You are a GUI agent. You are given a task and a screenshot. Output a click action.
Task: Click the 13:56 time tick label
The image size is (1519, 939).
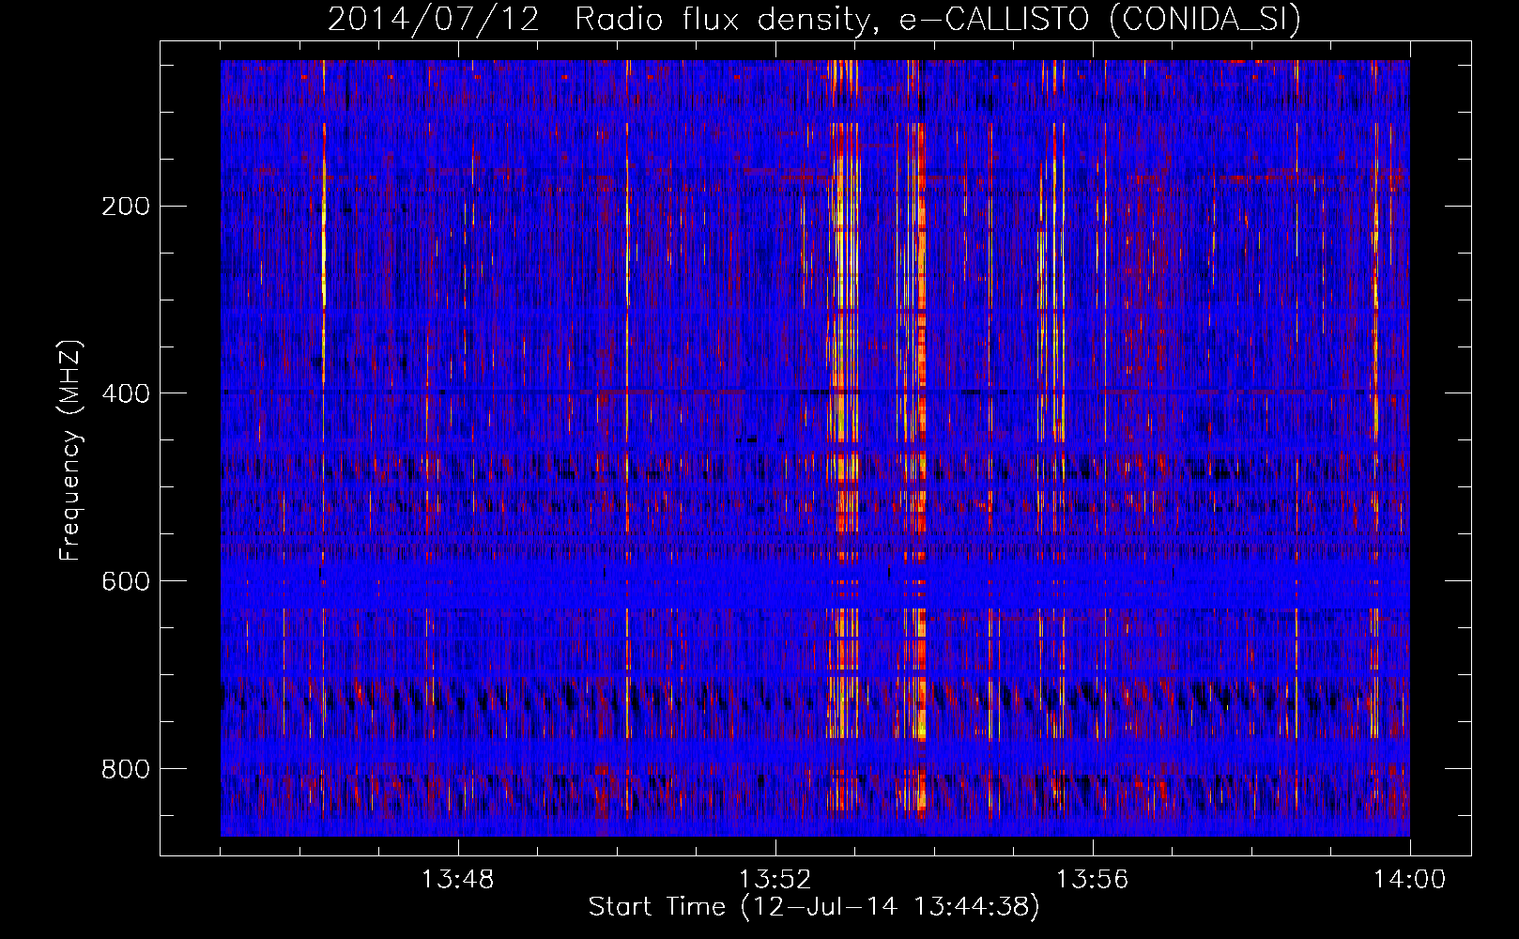pos(1092,880)
